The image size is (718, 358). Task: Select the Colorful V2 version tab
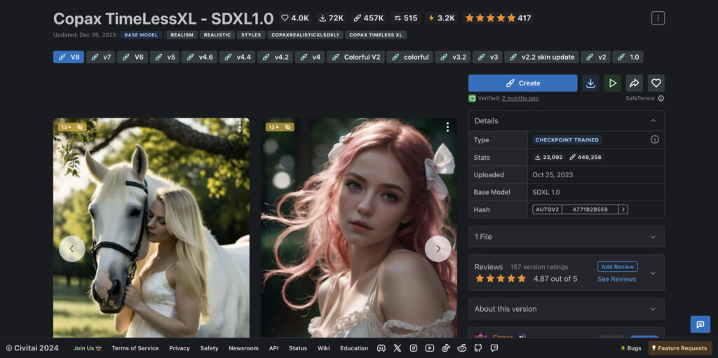pyautogui.click(x=355, y=57)
